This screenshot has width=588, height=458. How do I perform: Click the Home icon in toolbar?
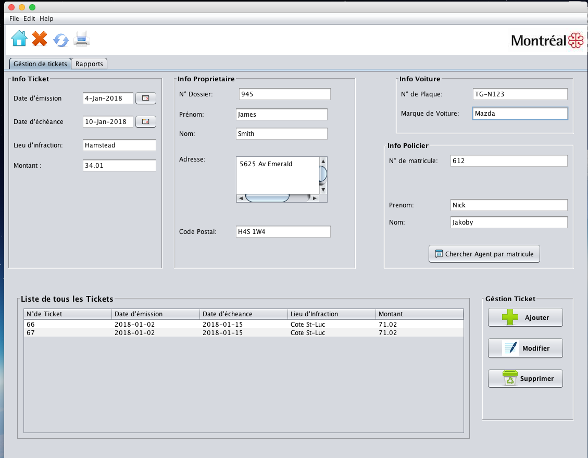tap(19, 39)
